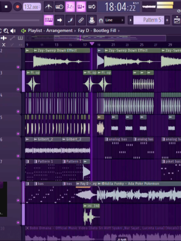Click the pattern piano clip-type icon
This screenshot has width=181, height=241.
point(20,38)
